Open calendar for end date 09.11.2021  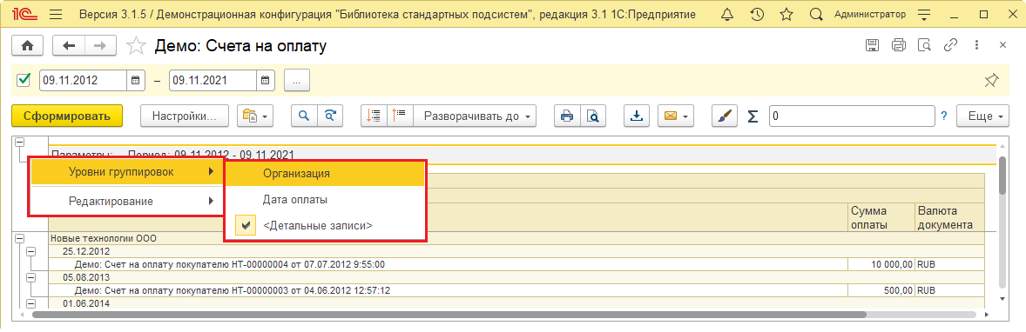point(265,81)
